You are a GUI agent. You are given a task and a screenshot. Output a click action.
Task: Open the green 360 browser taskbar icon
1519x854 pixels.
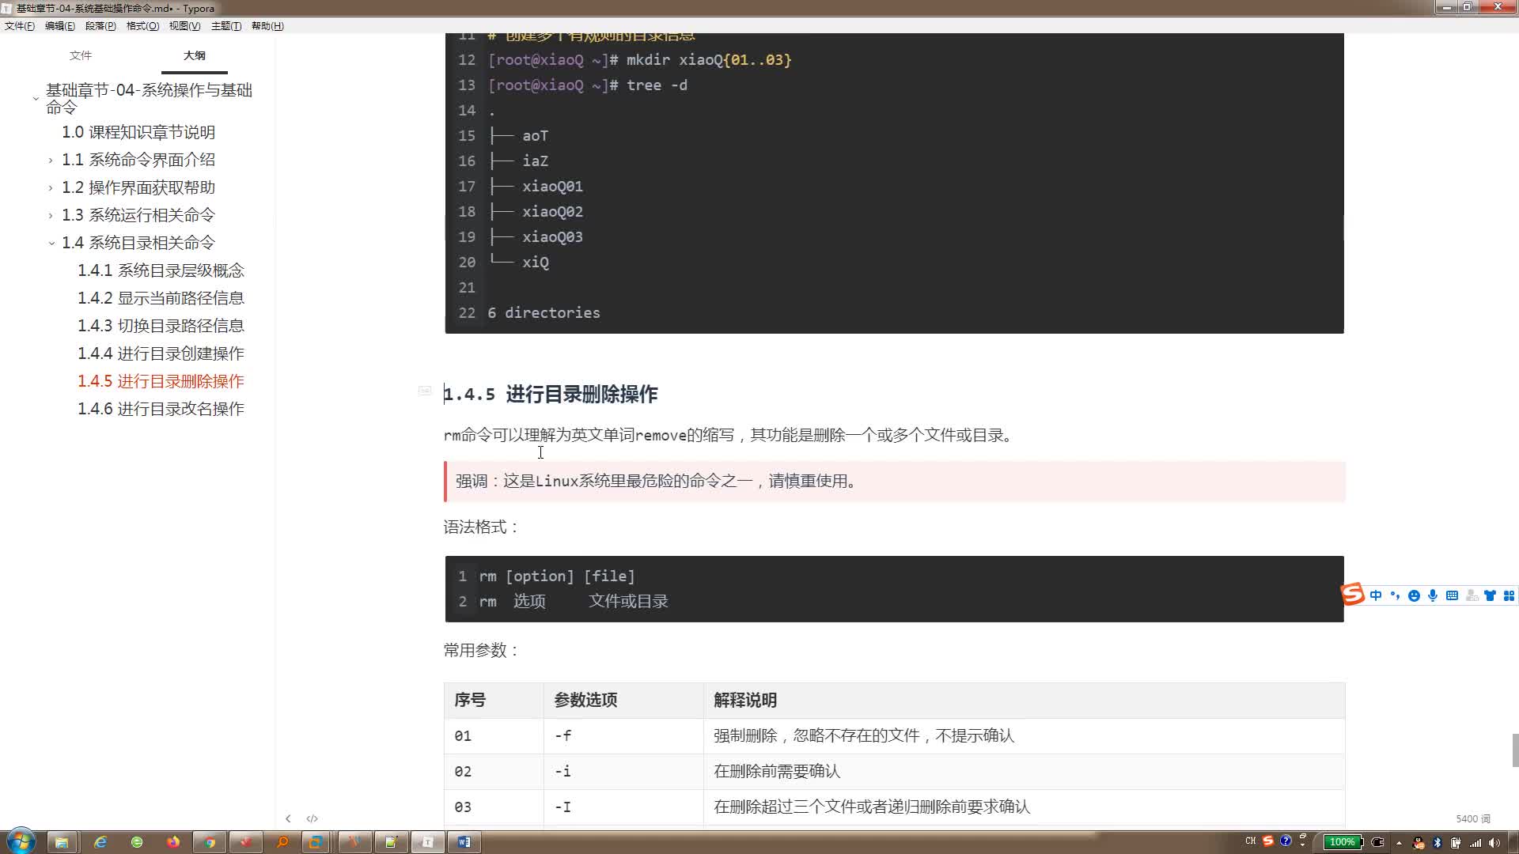[x=137, y=842]
